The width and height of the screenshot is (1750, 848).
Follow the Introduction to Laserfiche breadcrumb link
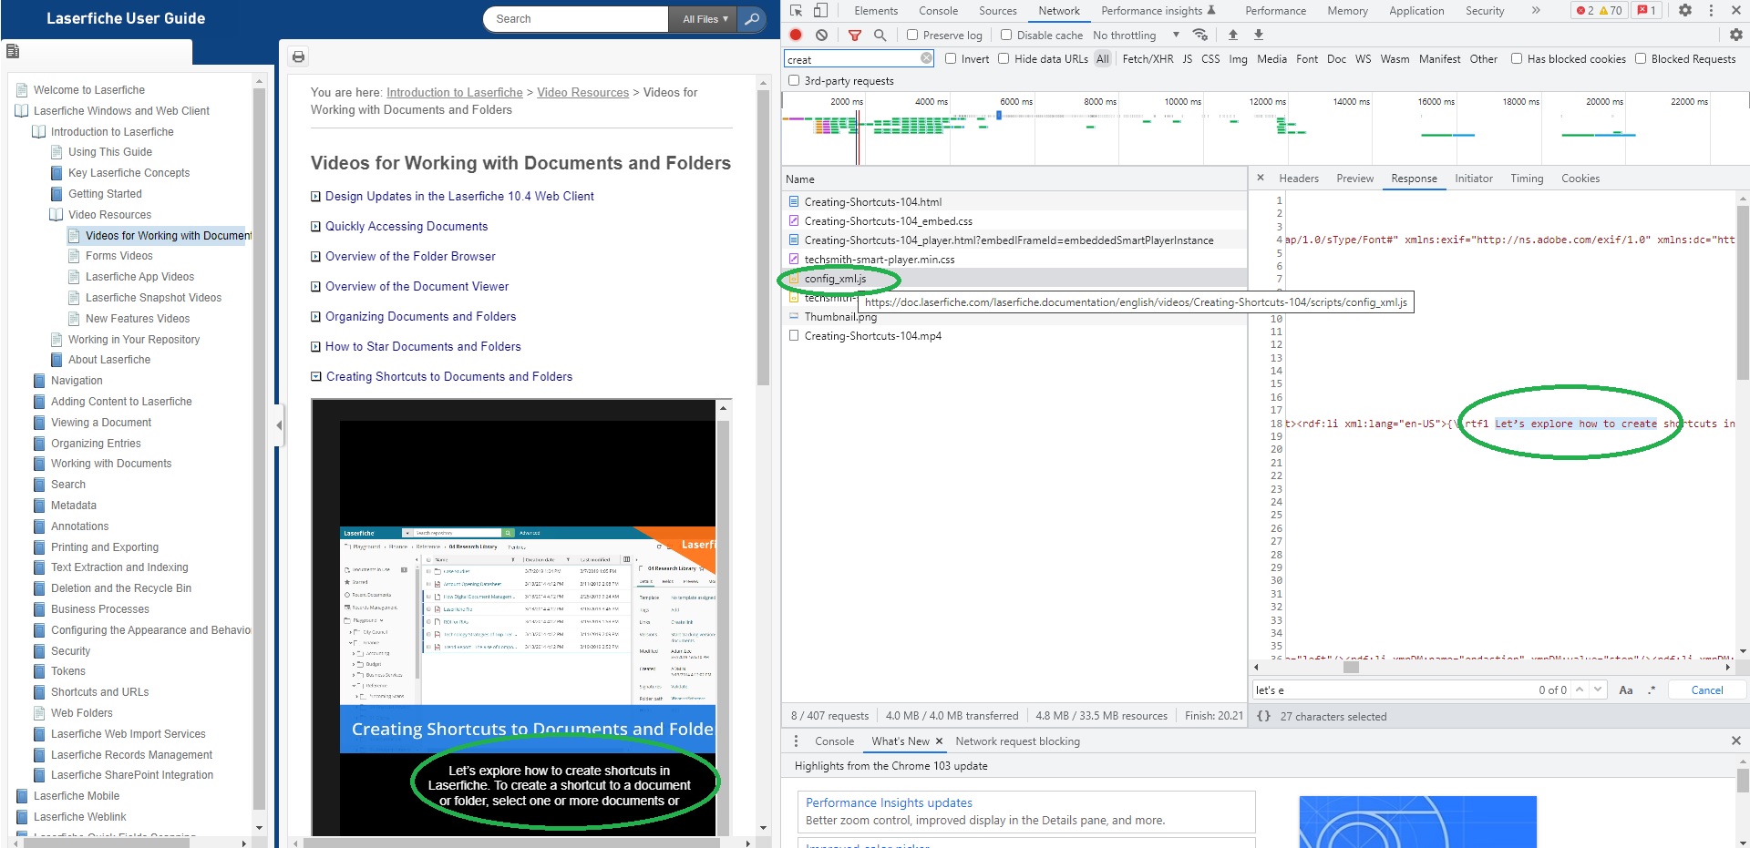(x=455, y=92)
